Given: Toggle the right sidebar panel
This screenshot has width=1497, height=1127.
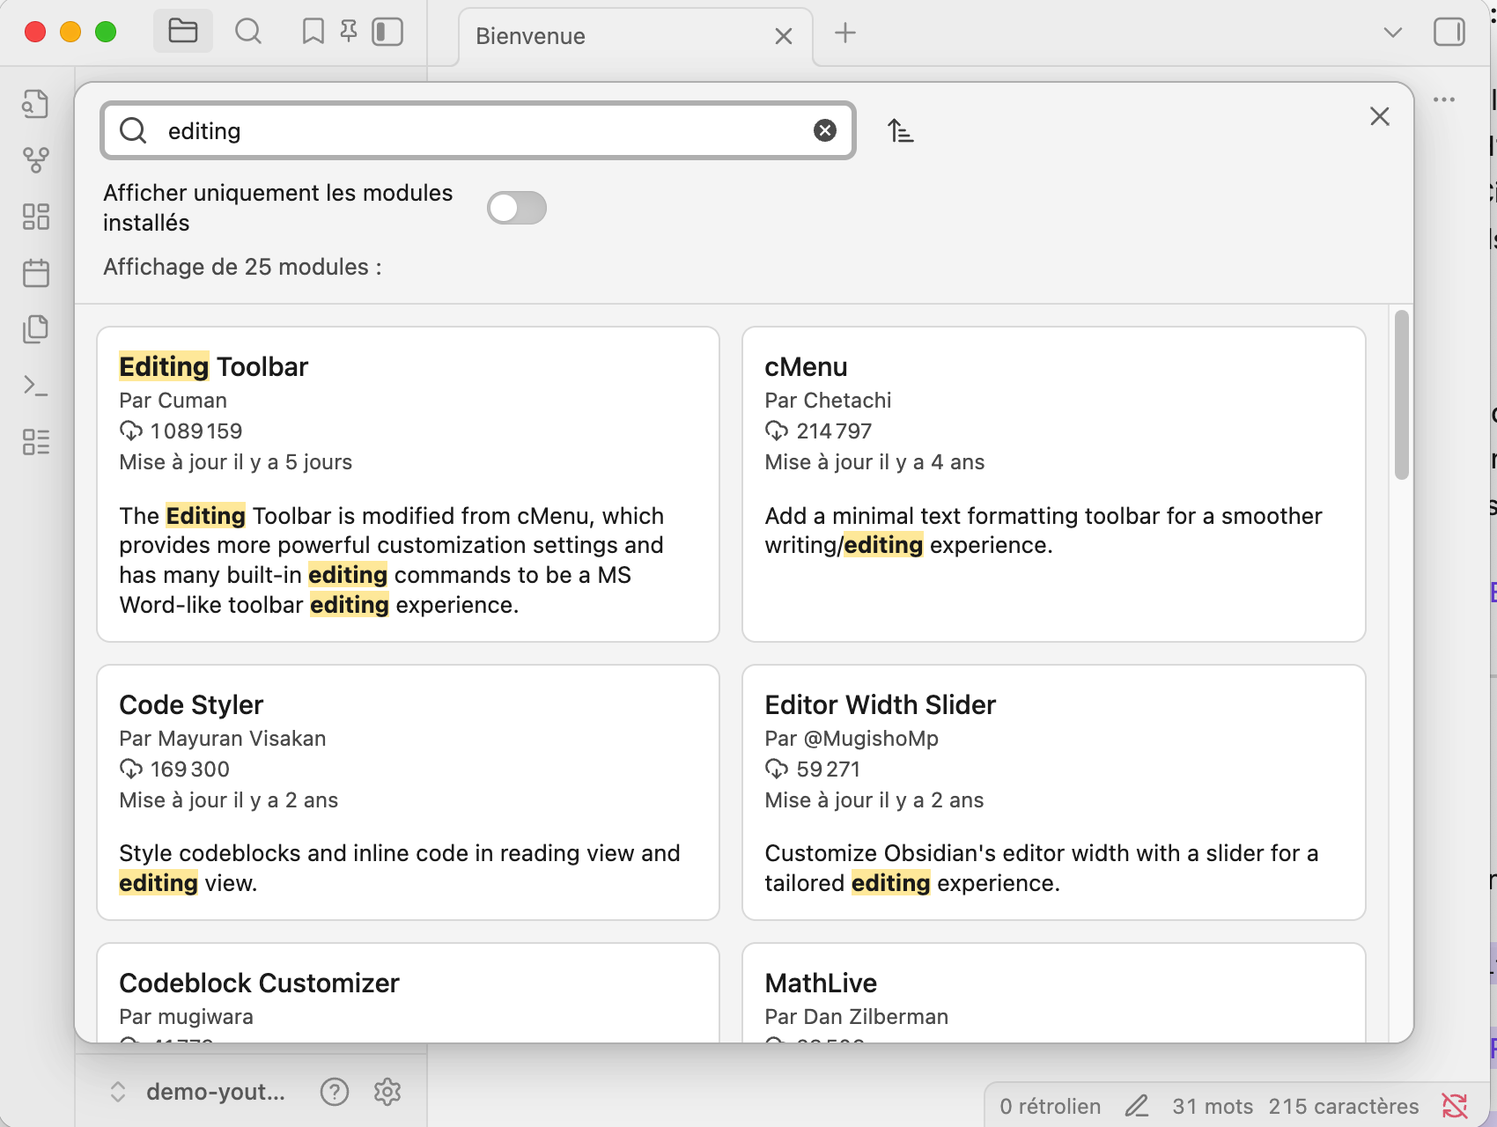Looking at the screenshot, I should click(1449, 33).
